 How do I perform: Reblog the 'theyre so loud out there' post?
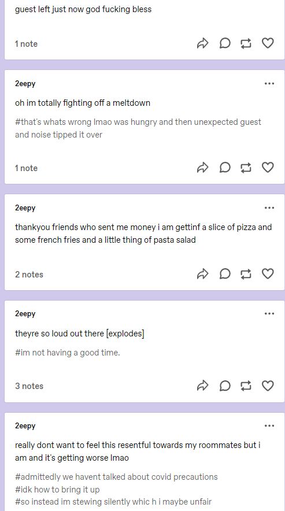pos(246,386)
